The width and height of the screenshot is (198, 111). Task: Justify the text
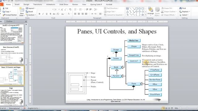[86, 14]
